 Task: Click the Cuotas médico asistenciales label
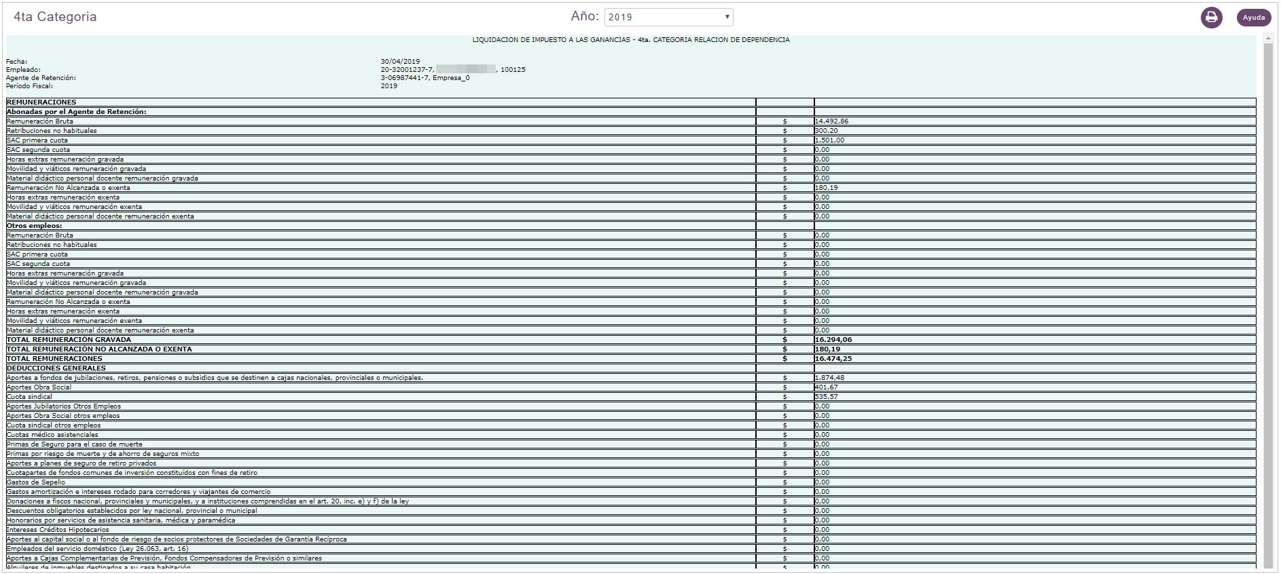click(52, 435)
